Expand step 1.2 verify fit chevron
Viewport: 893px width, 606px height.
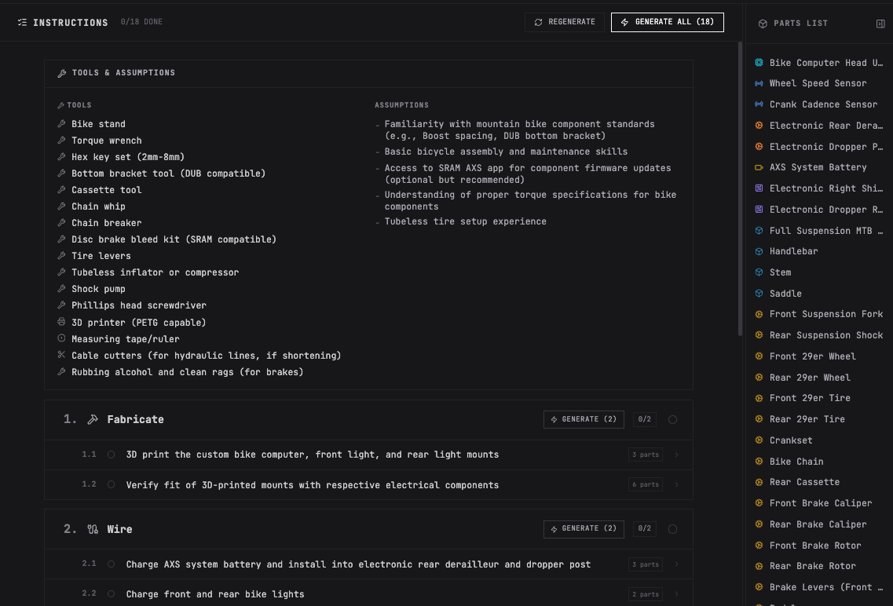click(677, 485)
